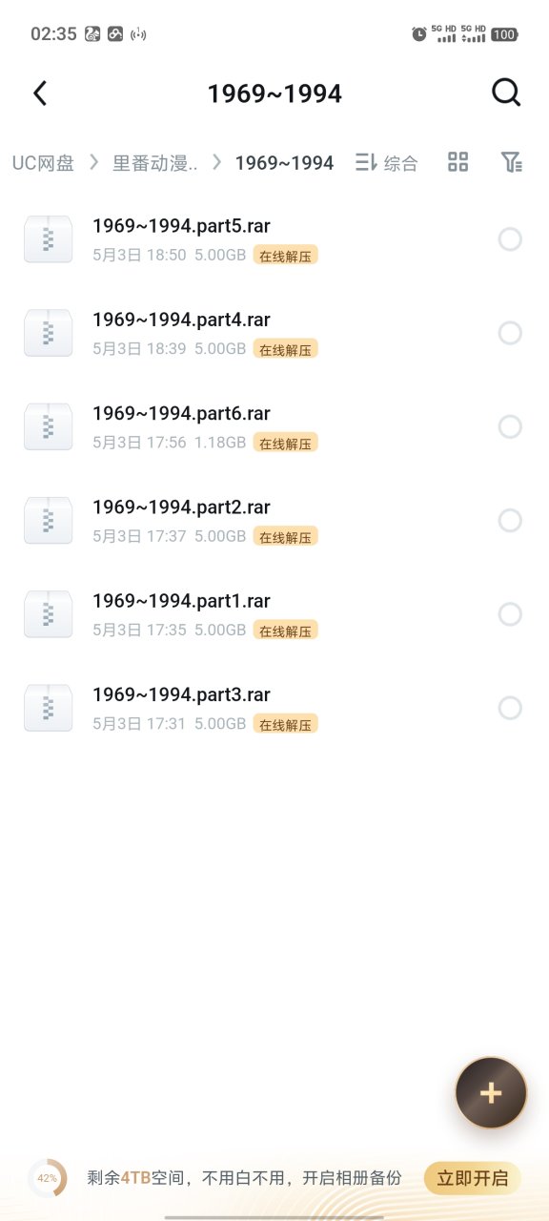
Task: Tap the back arrow icon
Action: tap(39, 93)
